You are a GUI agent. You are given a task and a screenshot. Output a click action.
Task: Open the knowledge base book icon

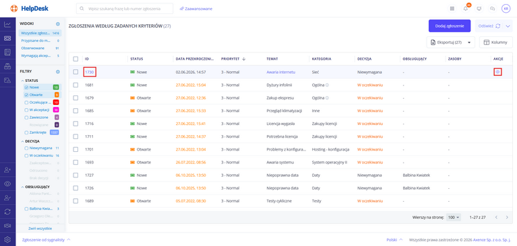point(7,52)
